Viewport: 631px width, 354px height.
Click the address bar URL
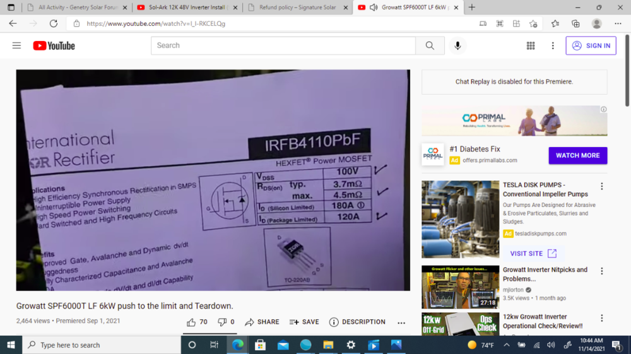(x=156, y=24)
